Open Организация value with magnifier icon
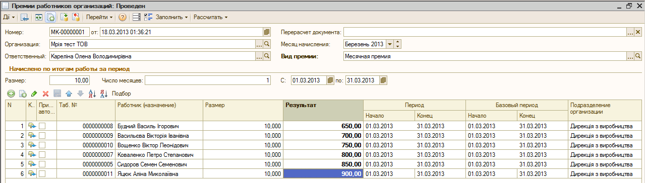 tap(266, 44)
